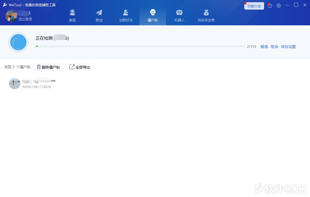310x197 pixels.
Task: Select the 僵尸粉 zombie fans tab
Action: [153, 16]
